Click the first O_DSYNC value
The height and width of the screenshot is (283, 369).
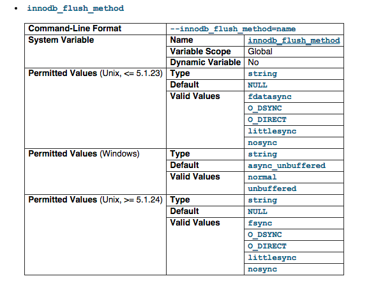(265, 108)
